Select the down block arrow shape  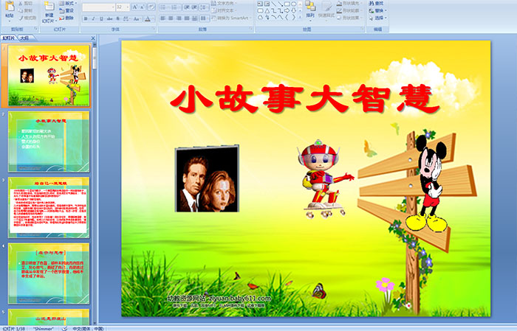[293, 10]
